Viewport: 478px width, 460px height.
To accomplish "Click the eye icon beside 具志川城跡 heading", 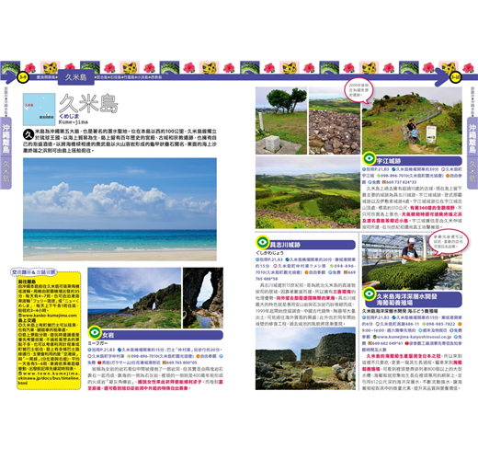I will click(262, 242).
